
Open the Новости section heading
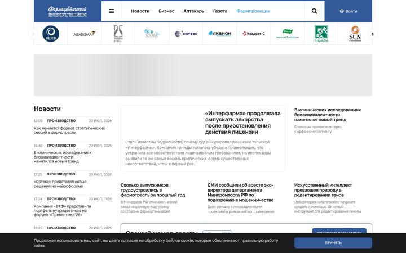pos(47,109)
